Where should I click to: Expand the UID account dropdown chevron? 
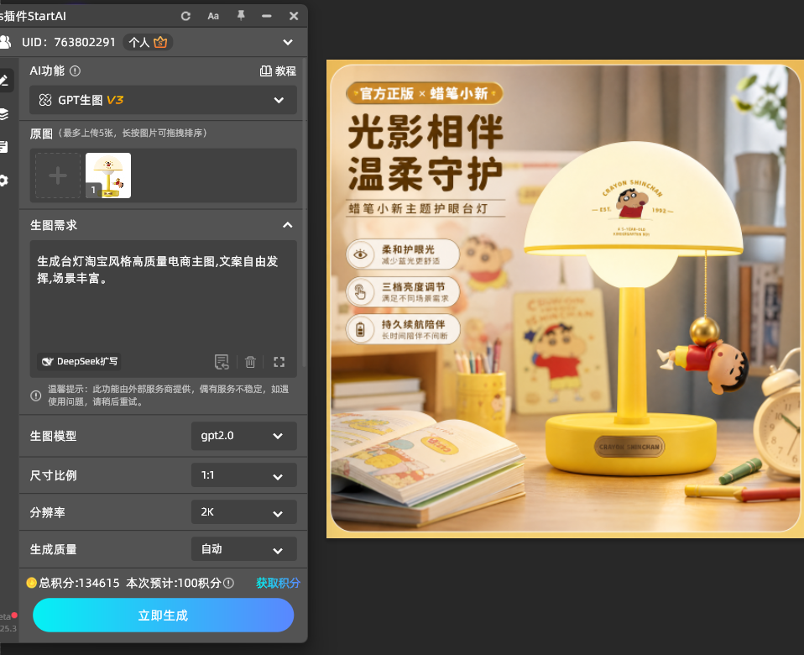coord(288,42)
